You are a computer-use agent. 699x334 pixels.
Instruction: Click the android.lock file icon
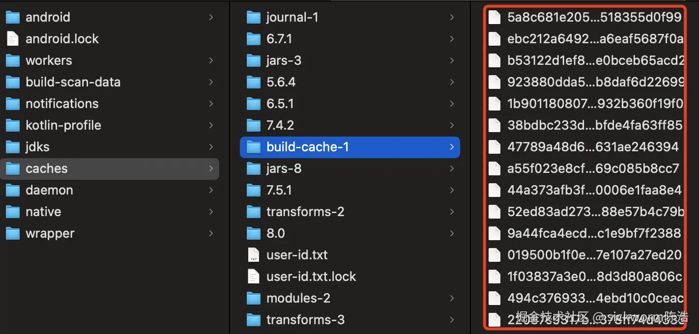[12, 39]
